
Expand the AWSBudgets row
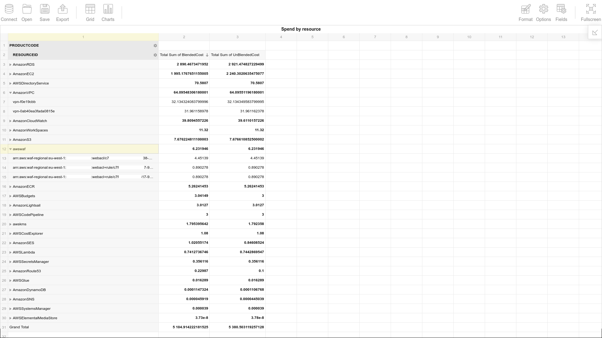point(10,196)
